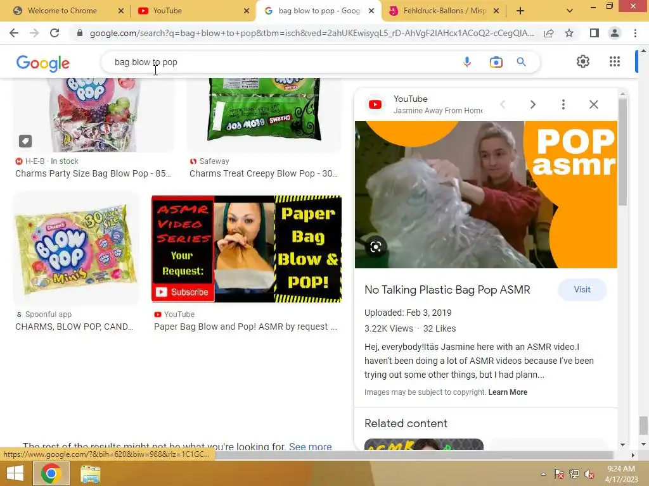
Task: Open Charms Treat Creepy Blow Pop result
Action: coord(264,173)
